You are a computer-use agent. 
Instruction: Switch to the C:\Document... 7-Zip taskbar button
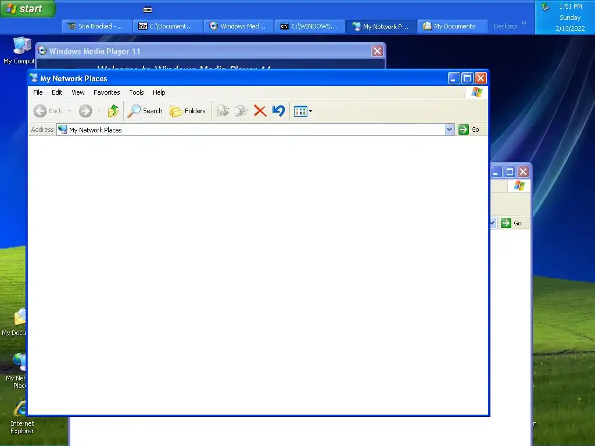click(x=167, y=26)
